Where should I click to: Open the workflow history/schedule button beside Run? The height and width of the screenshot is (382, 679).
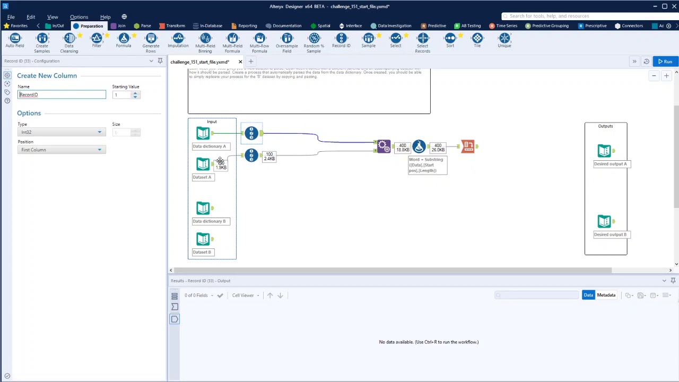[646, 62]
